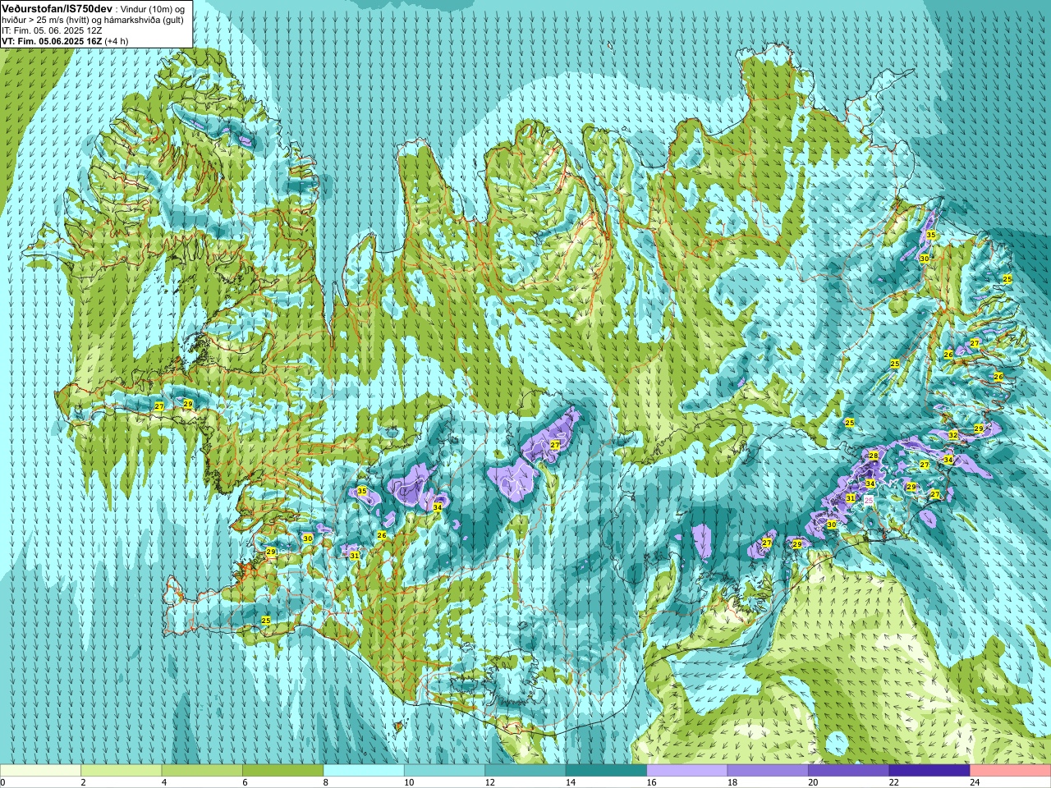
Task: Select the 22–24 m/s dark indigo legend color
Action: point(929,771)
